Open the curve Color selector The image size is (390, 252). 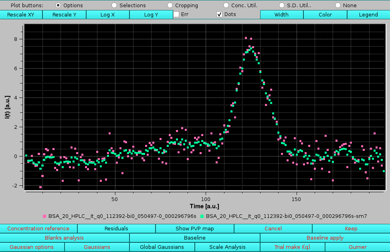[325, 14]
